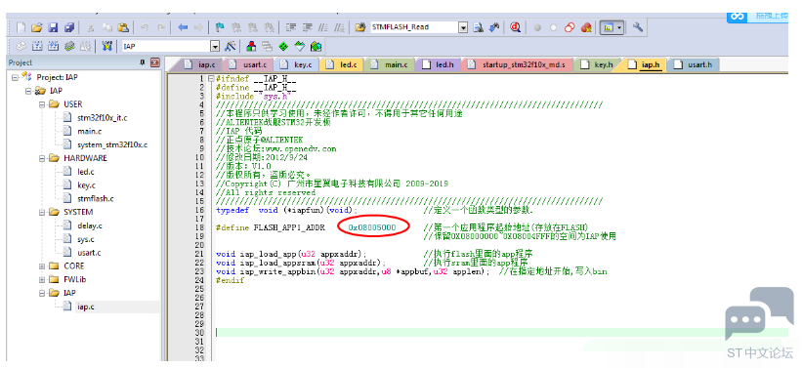Download to flash LOAD icon
802x368 pixels.
point(106,46)
